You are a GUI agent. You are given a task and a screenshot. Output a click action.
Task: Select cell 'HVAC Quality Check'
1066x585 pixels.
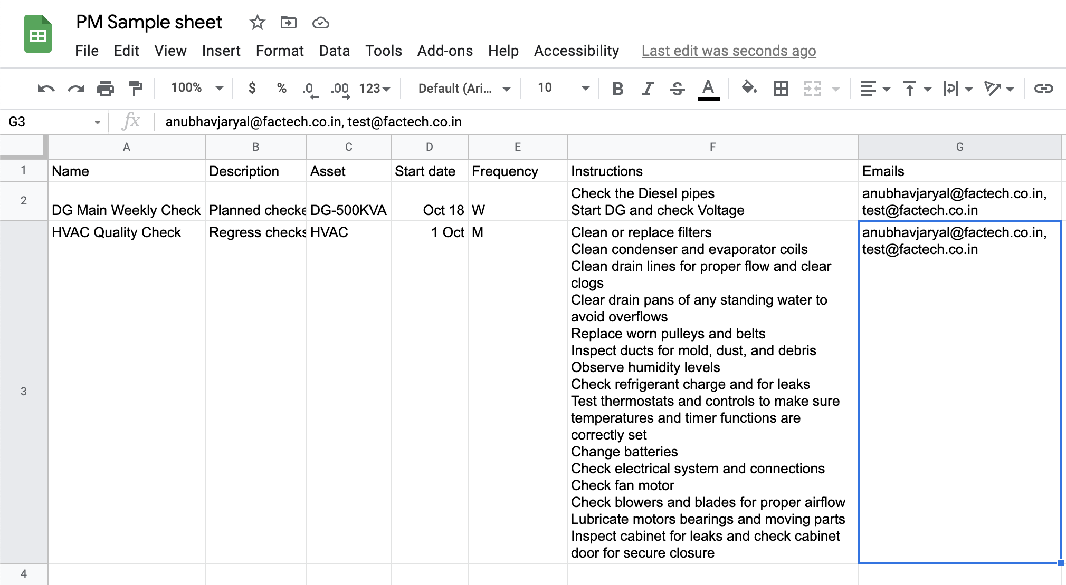(x=127, y=392)
